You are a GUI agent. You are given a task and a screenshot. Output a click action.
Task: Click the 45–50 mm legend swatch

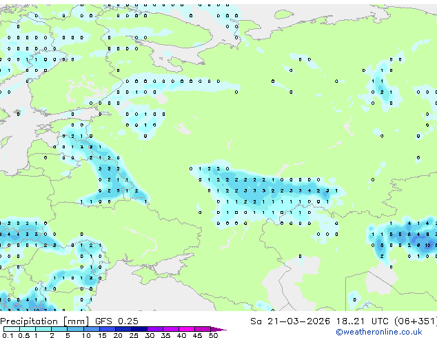click(203, 329)
